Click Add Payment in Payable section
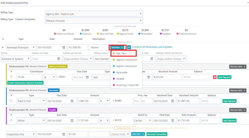Viewport: 249px width, 138px height. pyautogui.click(x=229, y=121)
